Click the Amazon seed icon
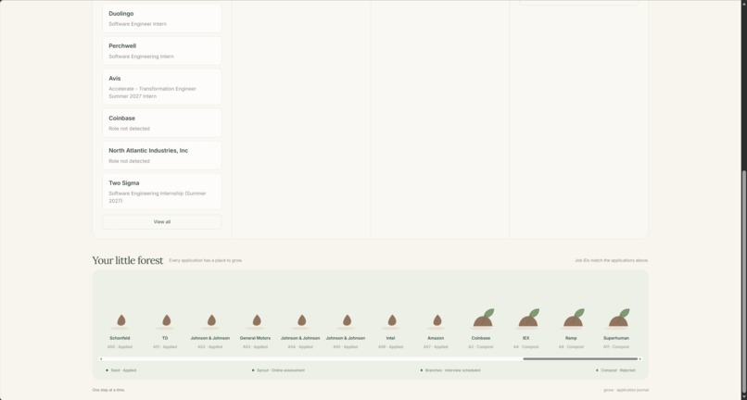 click(x=437, y=320)
